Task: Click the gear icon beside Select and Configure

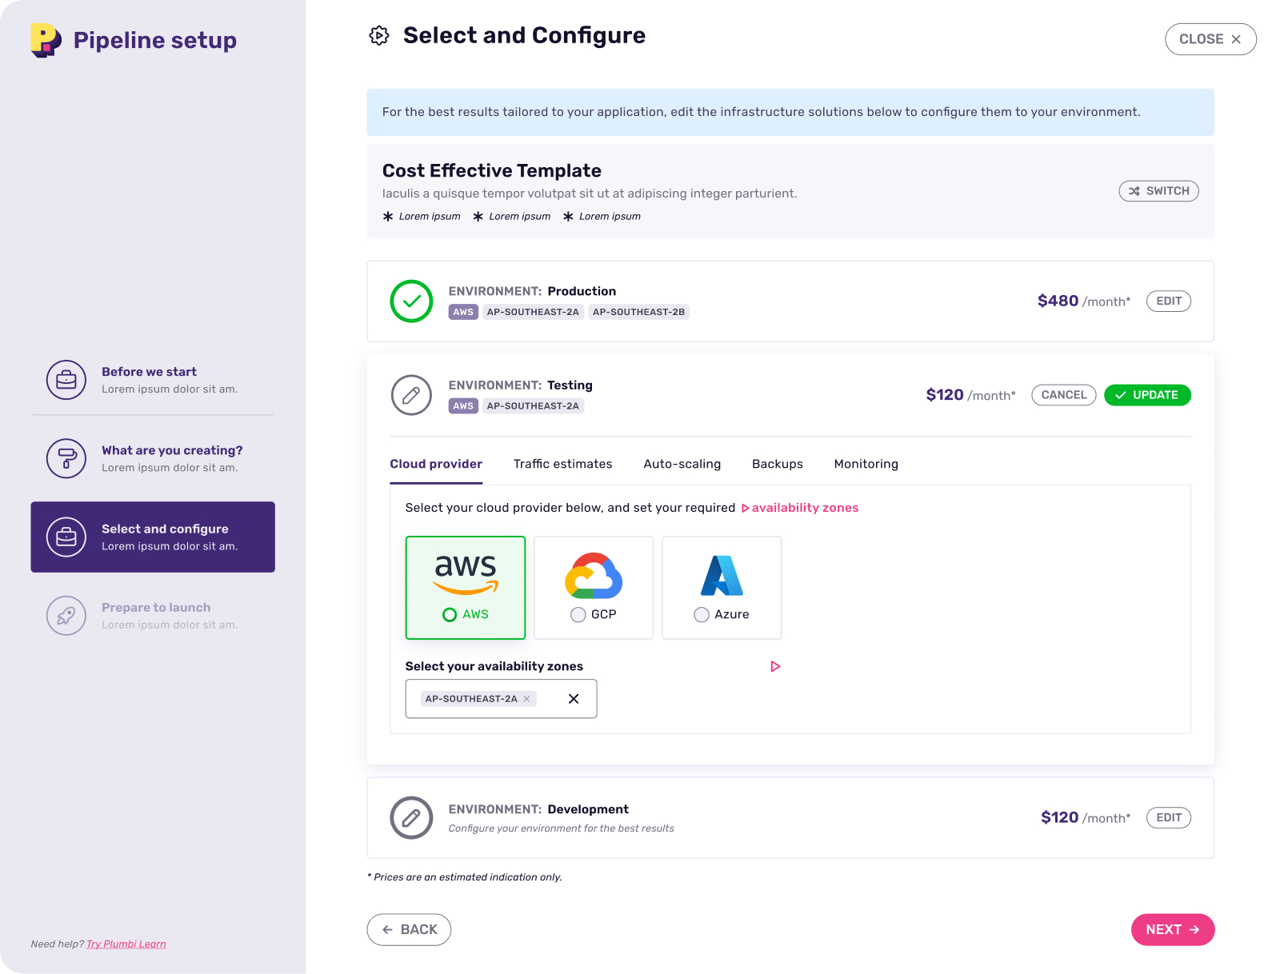Action: coord(379,35)
